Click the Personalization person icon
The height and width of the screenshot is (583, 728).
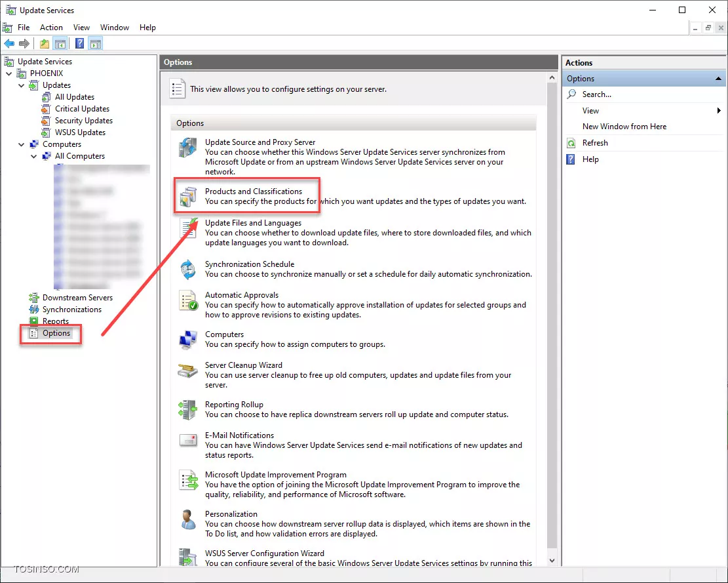(188, 519)
